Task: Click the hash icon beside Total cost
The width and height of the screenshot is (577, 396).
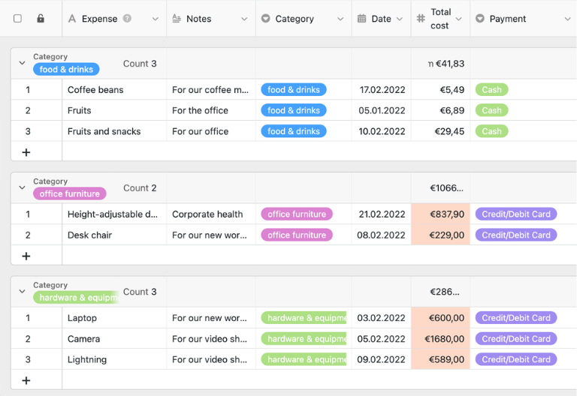Action: (420, 19)
